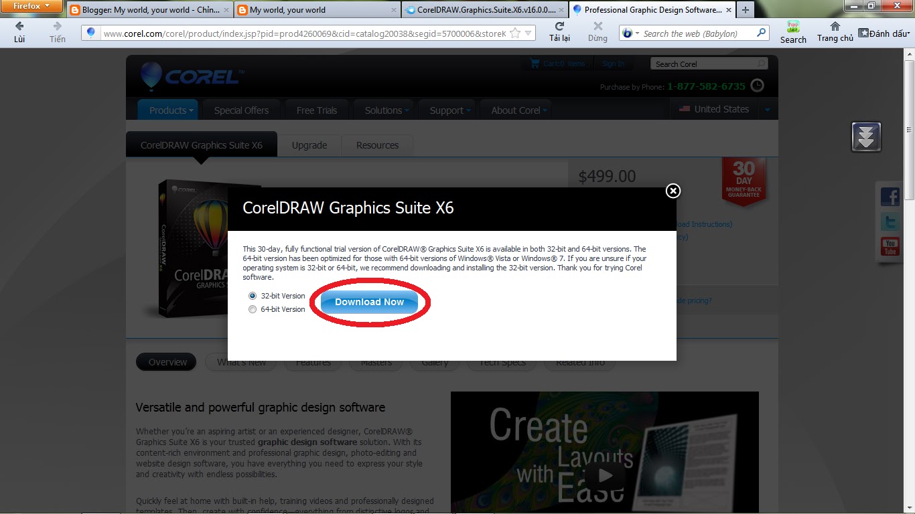Viewport: 915px width, 514px height.
Task: Open the Firefox menu button
Action: pyautogui.click(x=31, y=7)
